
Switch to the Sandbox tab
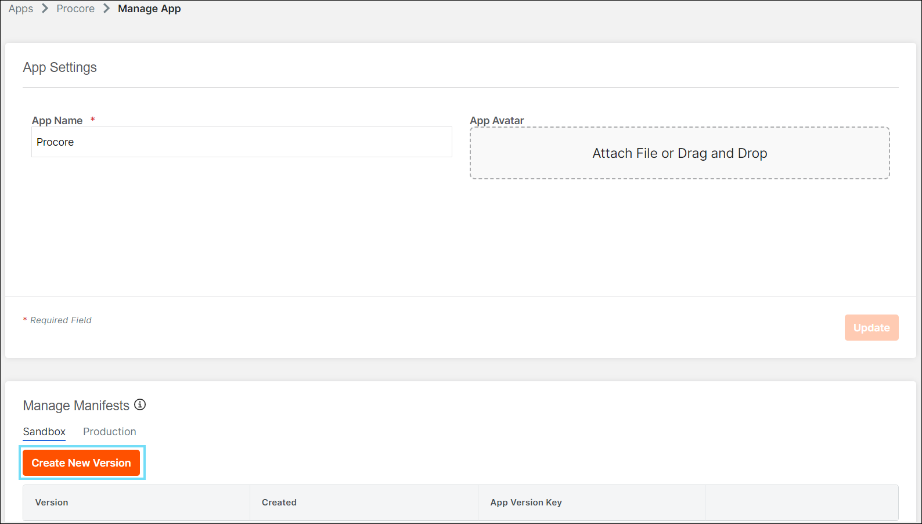(44, 432)
